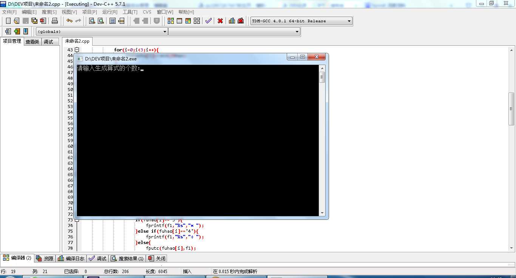The image size is (516, 278).
Task: Click inside the black console input area
Action: coord(198,140)
